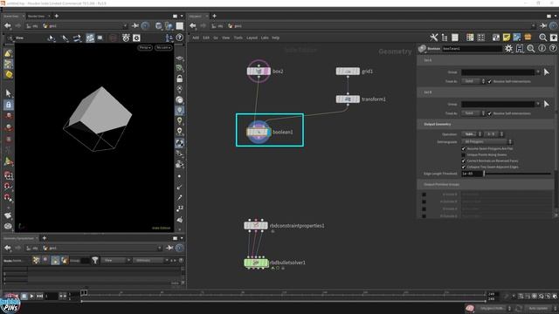Enable the A Outside B group checkbox
The width and height of the screenshot is (559, 314).
pos(424,201)
